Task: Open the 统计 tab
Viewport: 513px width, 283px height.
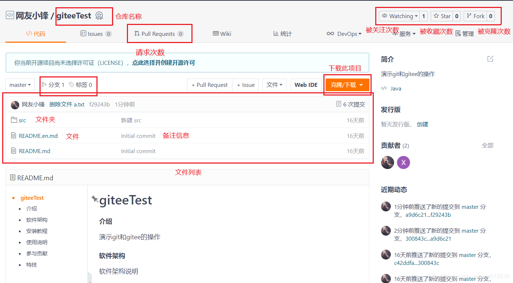Action: 282,34
